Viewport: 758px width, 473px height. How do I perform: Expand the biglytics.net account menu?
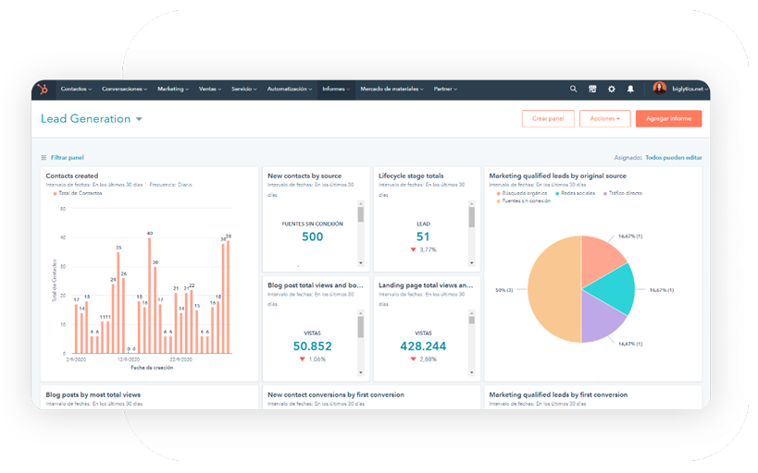[x=690, y=90]
